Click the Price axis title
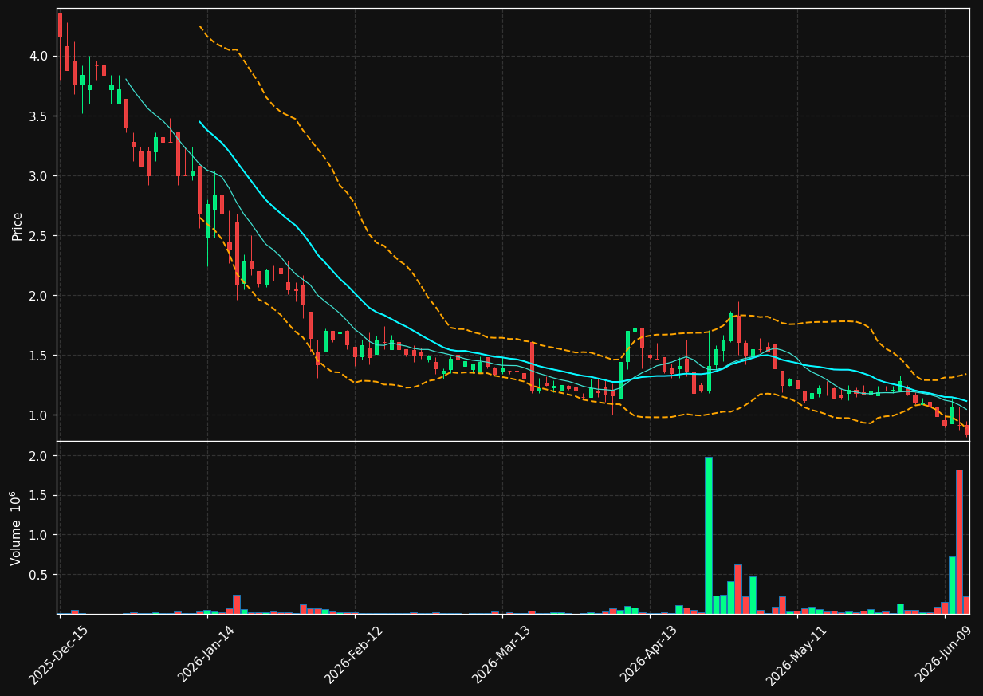Screen dimensions: 983x696 [x=18, y=226]
